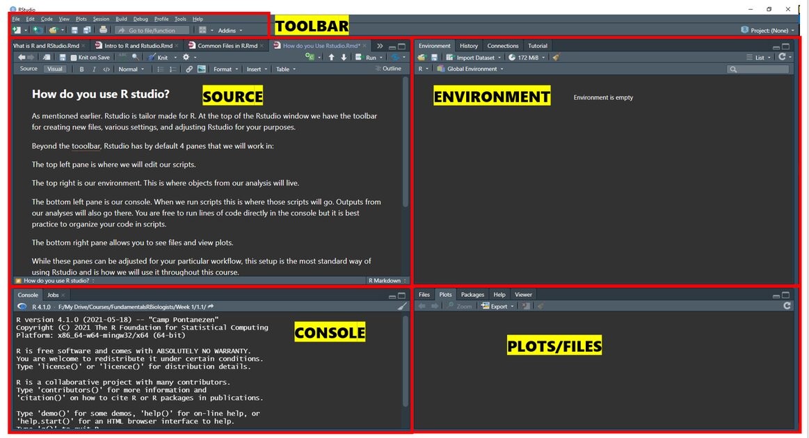Refresh the environment with the refresh icon
This screenshot has height=438, width=809.
tap(780, 57)
